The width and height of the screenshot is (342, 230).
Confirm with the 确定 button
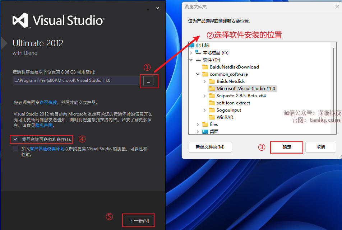287,147
